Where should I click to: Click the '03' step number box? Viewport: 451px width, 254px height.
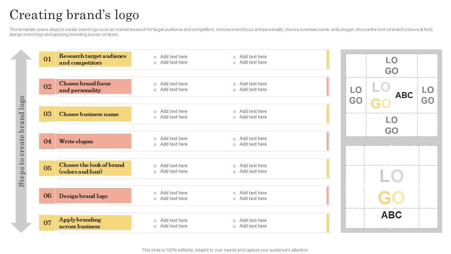click(47, 114)
